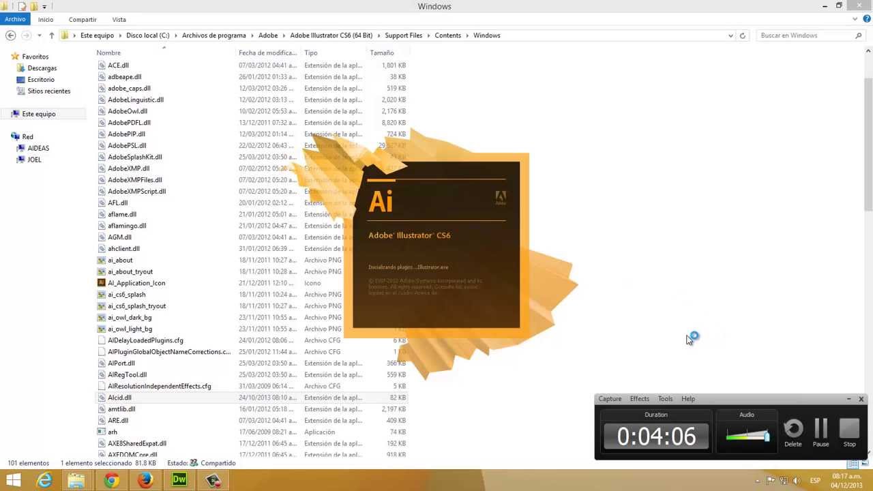873x491 pixels.
Task: Launch Google Chrome from taskbar
Action: pyautogui.click(x=110, y=481)
